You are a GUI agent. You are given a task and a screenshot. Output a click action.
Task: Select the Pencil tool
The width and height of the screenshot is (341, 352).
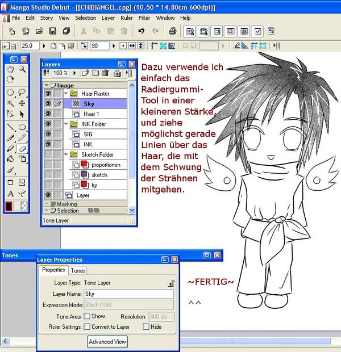(22, 137)
